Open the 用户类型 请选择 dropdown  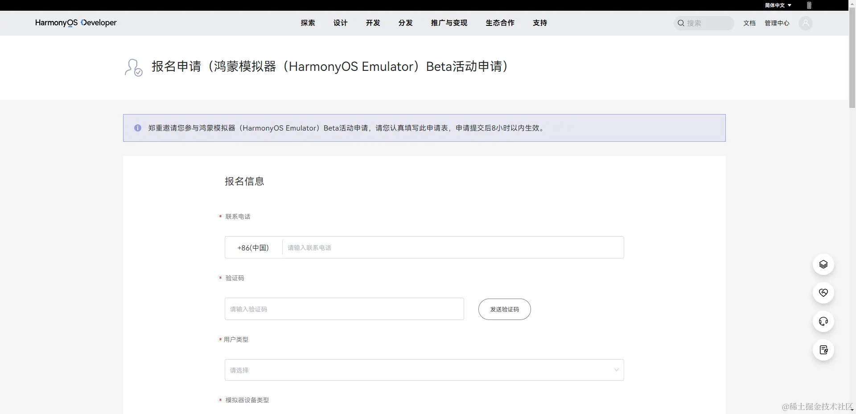(424, 370)
